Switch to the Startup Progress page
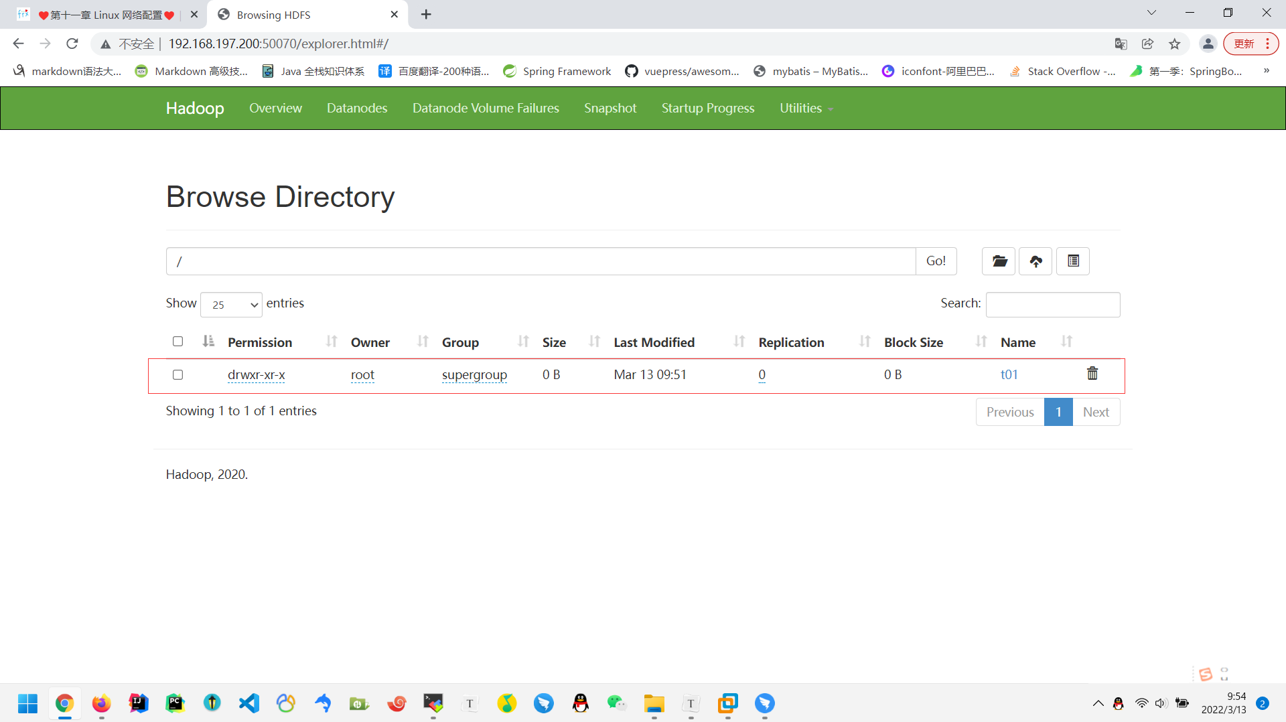 click(708, 108)
